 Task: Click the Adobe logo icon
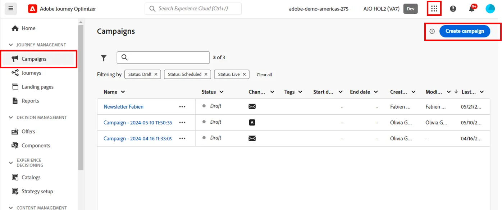tap(32, 9)
